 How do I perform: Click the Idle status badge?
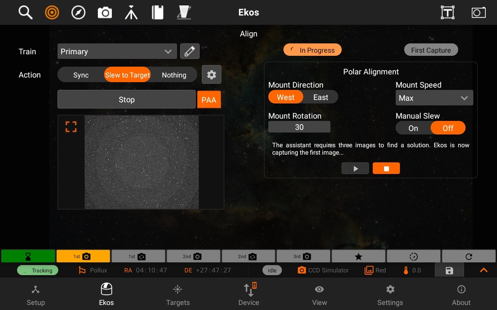click(272, 270)
